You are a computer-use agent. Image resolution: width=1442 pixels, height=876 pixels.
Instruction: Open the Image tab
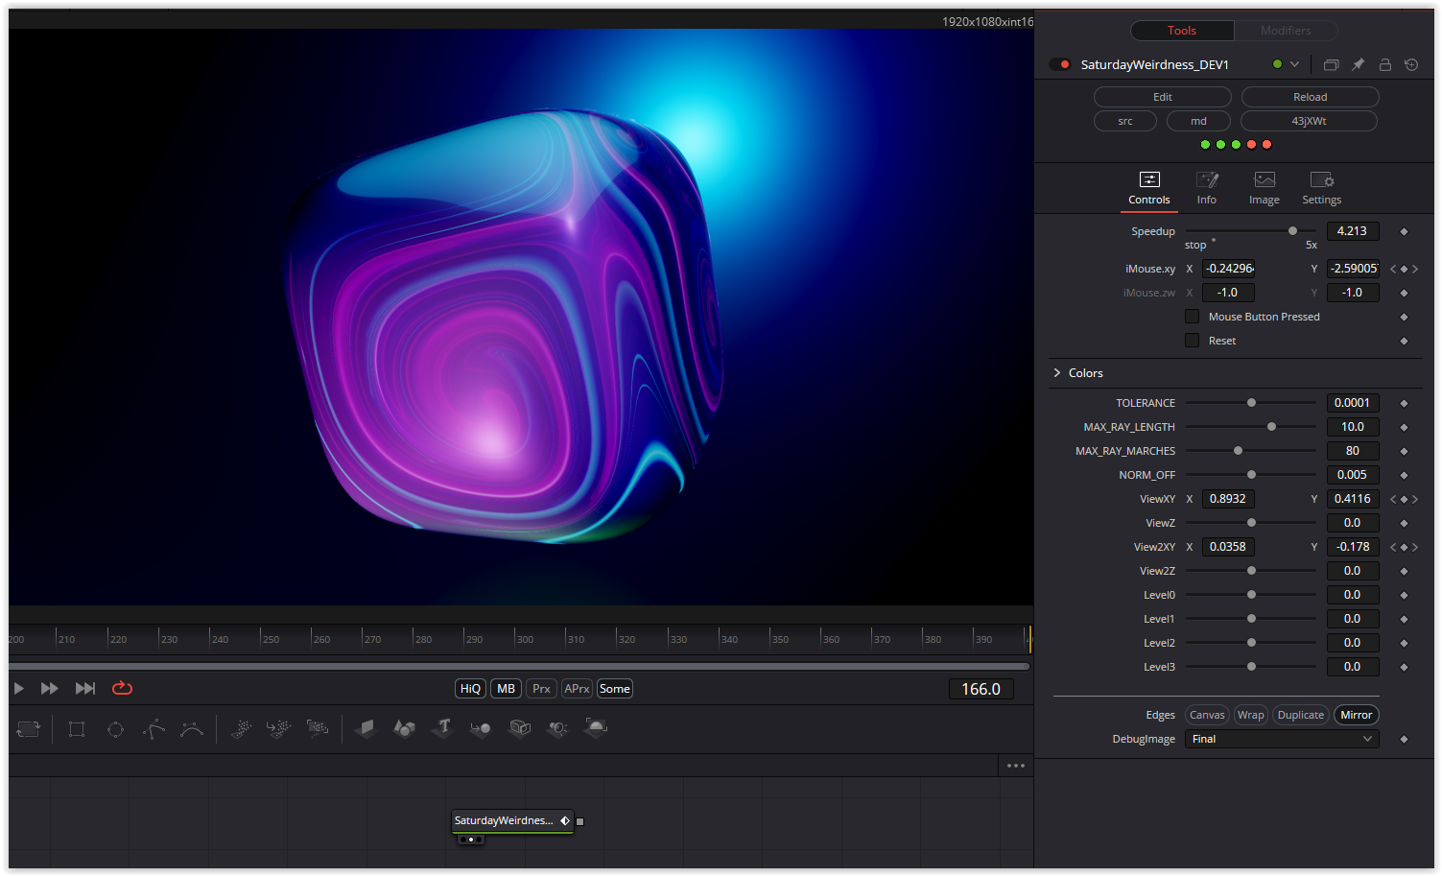(x=1265, y=189)
